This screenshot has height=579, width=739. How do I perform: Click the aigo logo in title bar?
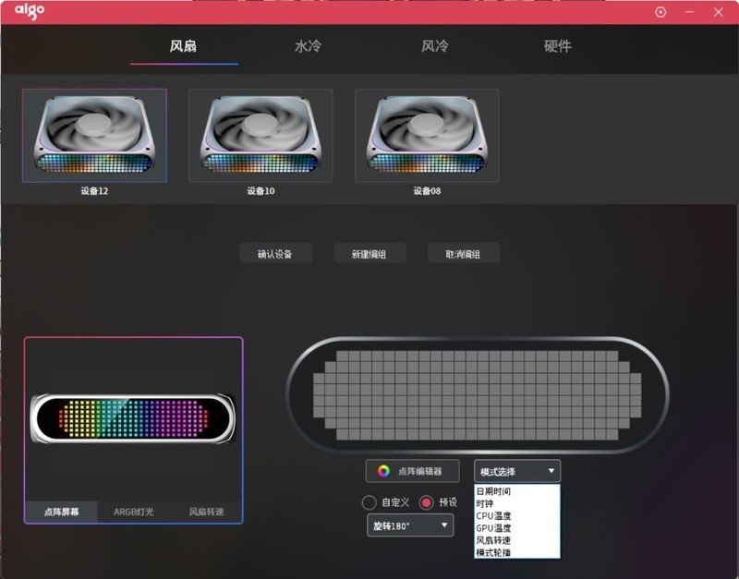[30, 11]
